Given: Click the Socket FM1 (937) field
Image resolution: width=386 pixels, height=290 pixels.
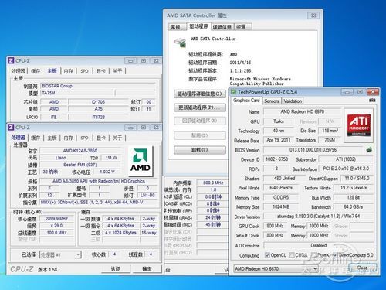Looking at the screenshot, I should 80,165.
